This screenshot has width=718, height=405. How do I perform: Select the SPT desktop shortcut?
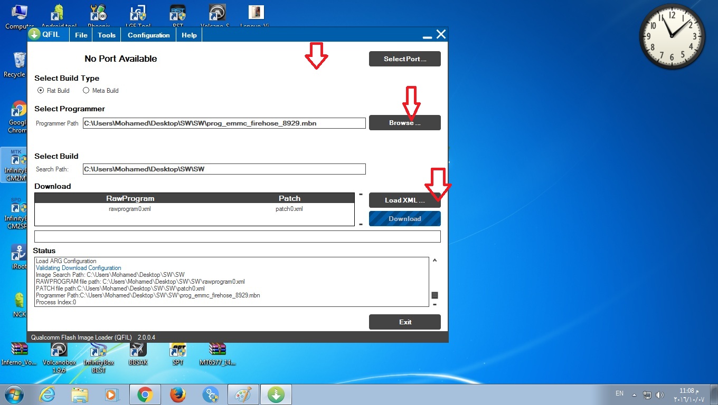pyautogui.click(x=177, y=354)
